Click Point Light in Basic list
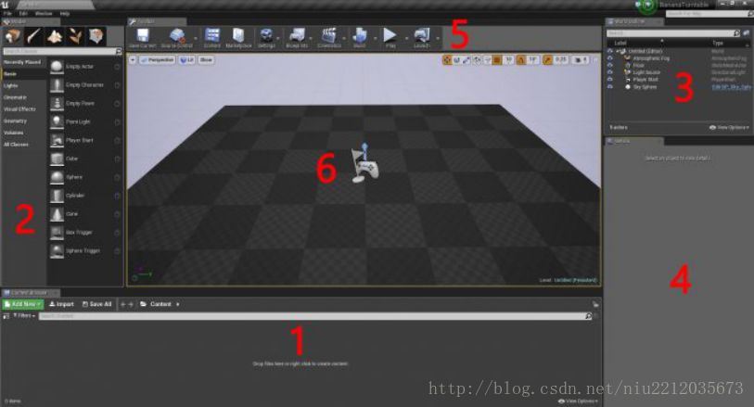Image resolution: width=754 pixels, height=407 pixels. pyautogui.click(x=84, y=121)
